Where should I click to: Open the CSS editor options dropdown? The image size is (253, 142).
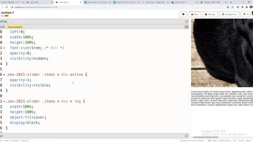click(187, 27)
